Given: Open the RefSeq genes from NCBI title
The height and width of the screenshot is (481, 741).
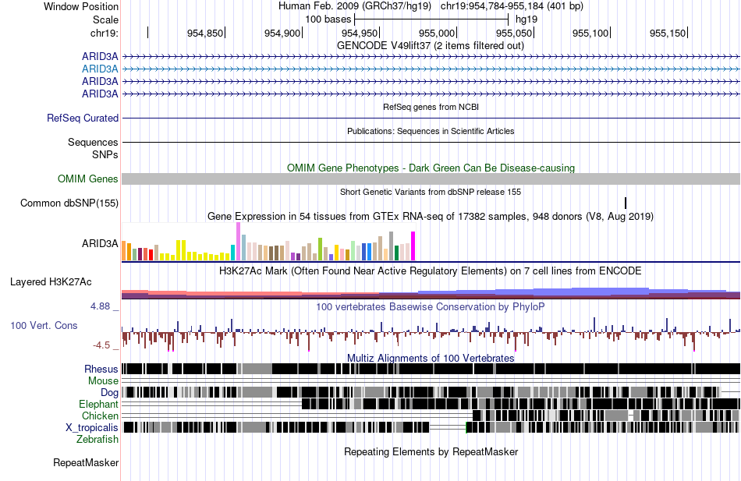Looking at the screenshot, I should [x=431, y=107].
